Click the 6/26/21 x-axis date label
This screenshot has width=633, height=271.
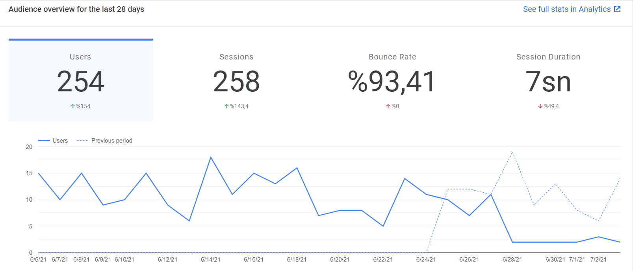coord(469,260)
